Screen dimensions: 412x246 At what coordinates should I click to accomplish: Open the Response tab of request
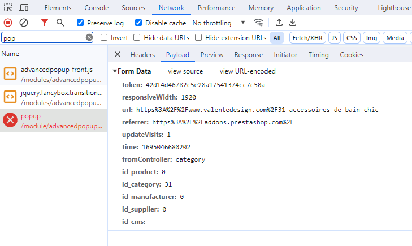coord(249,55)
